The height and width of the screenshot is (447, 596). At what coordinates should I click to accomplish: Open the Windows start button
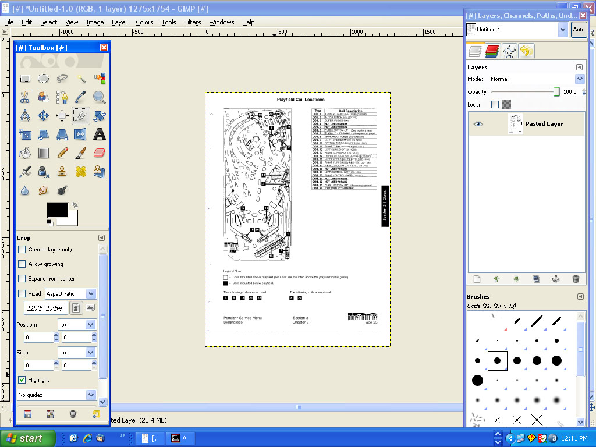(x=28, y=438)
